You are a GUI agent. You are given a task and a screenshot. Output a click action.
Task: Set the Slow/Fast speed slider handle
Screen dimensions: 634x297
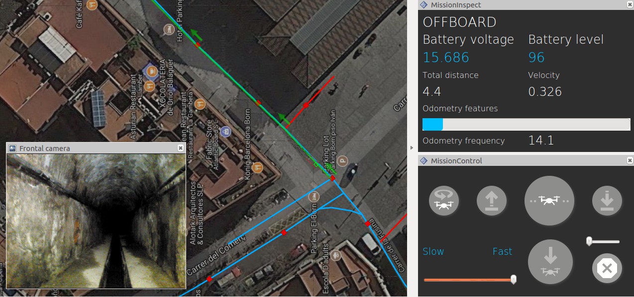click(514, 280)
